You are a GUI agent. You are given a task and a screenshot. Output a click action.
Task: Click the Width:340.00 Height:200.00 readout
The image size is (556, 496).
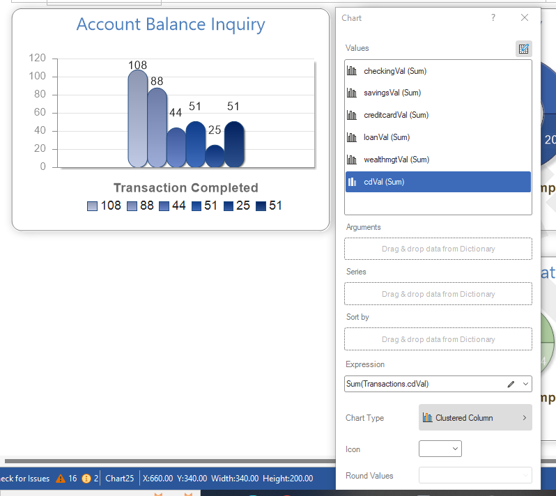pos(262,479)
